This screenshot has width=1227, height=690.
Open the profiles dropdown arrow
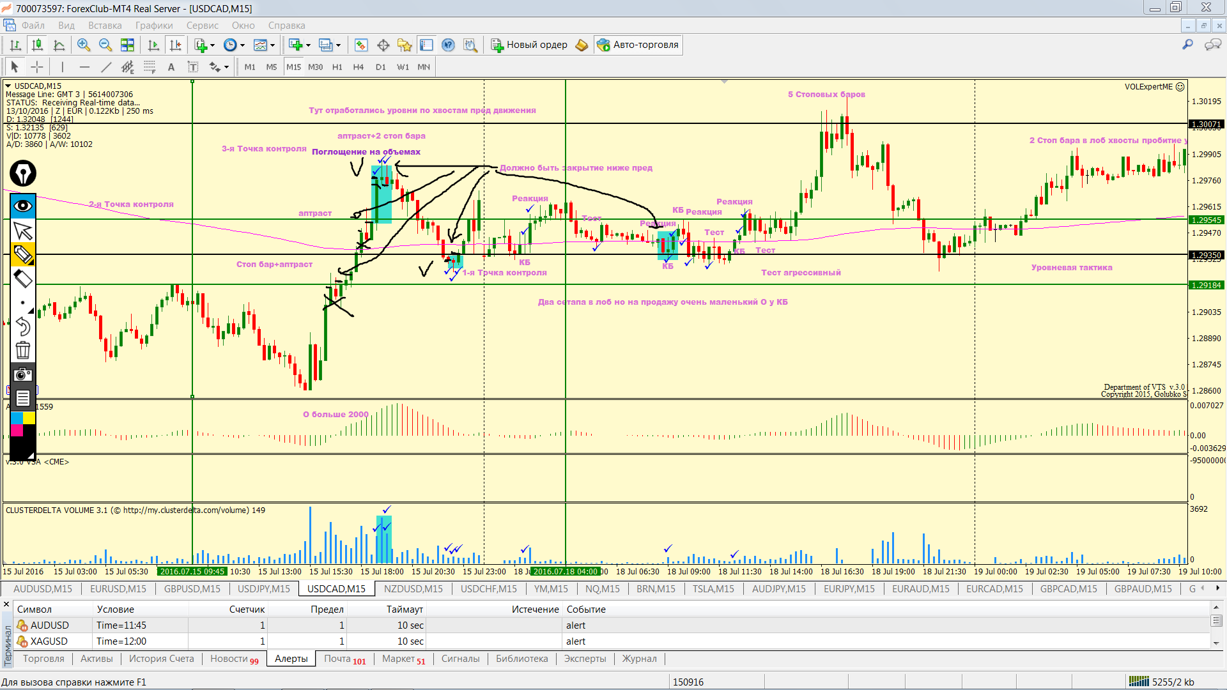click(338, 45)
